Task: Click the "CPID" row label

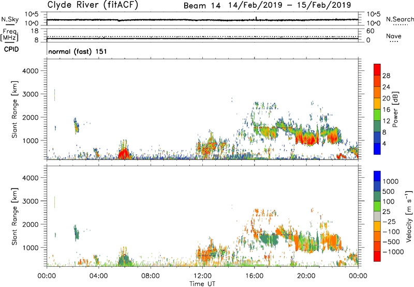Action: coord(11,49)
